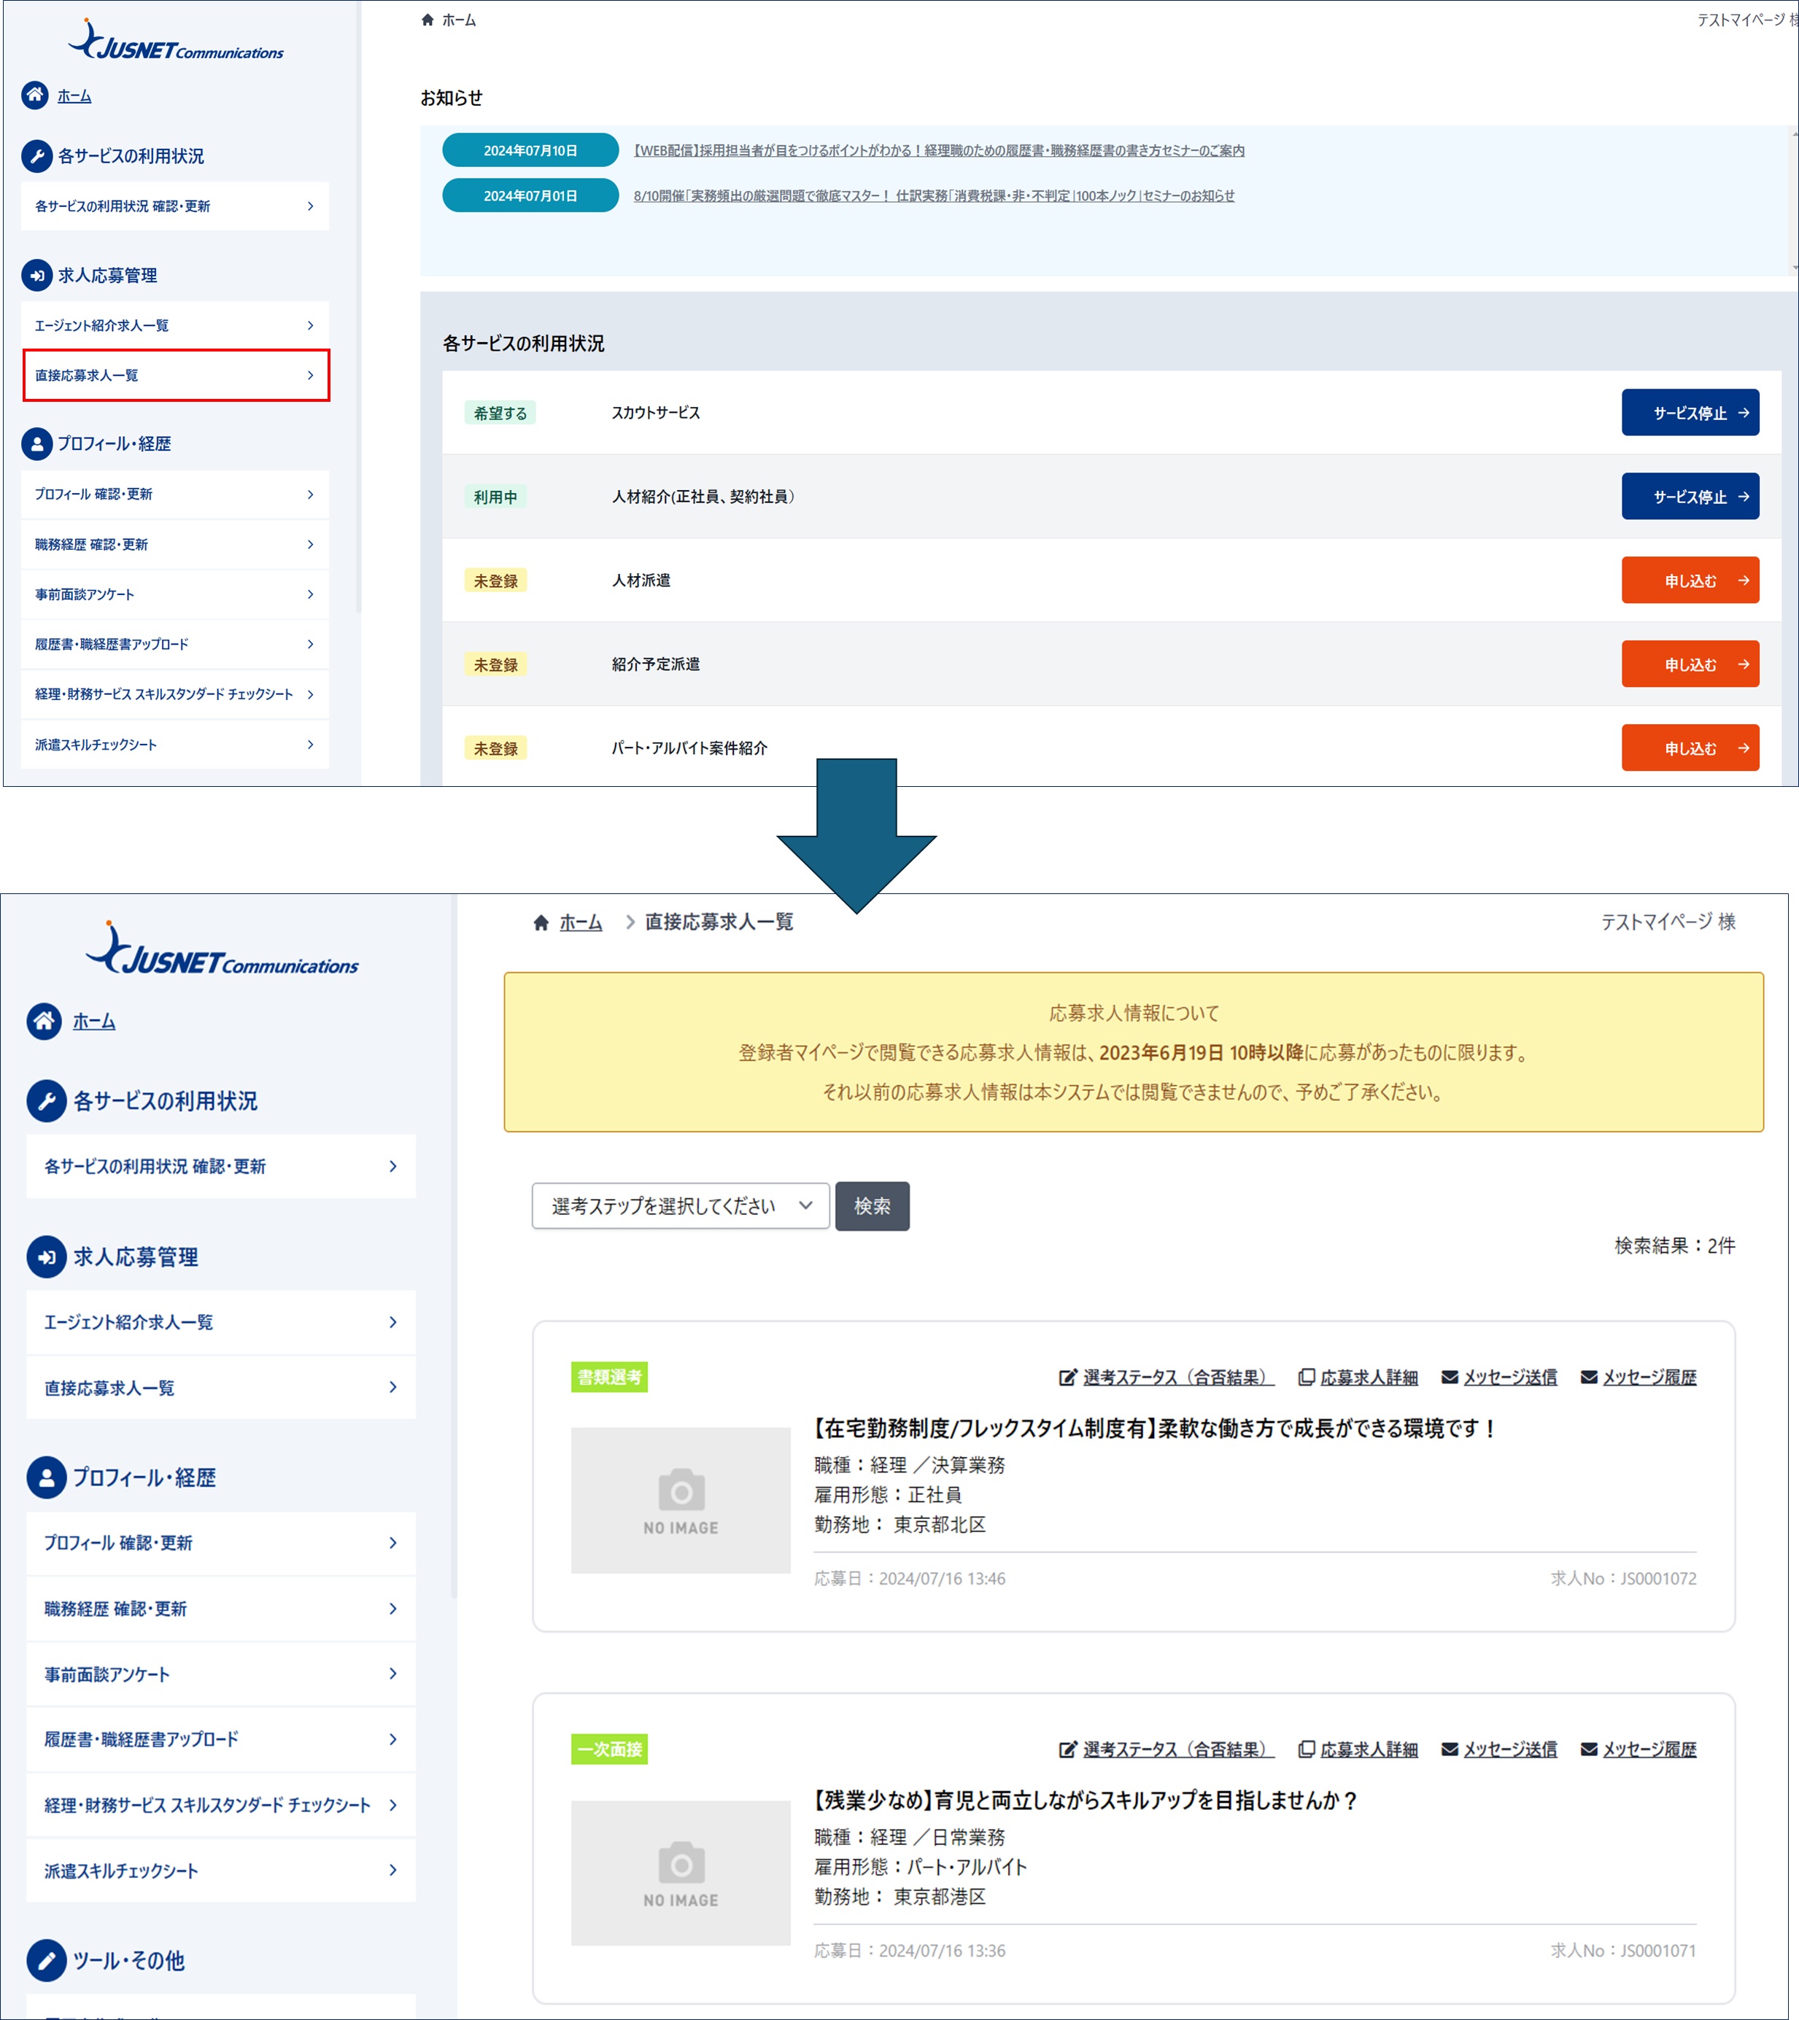Open 事前面談アンケート in the Home page sidebar

[175, 594]
